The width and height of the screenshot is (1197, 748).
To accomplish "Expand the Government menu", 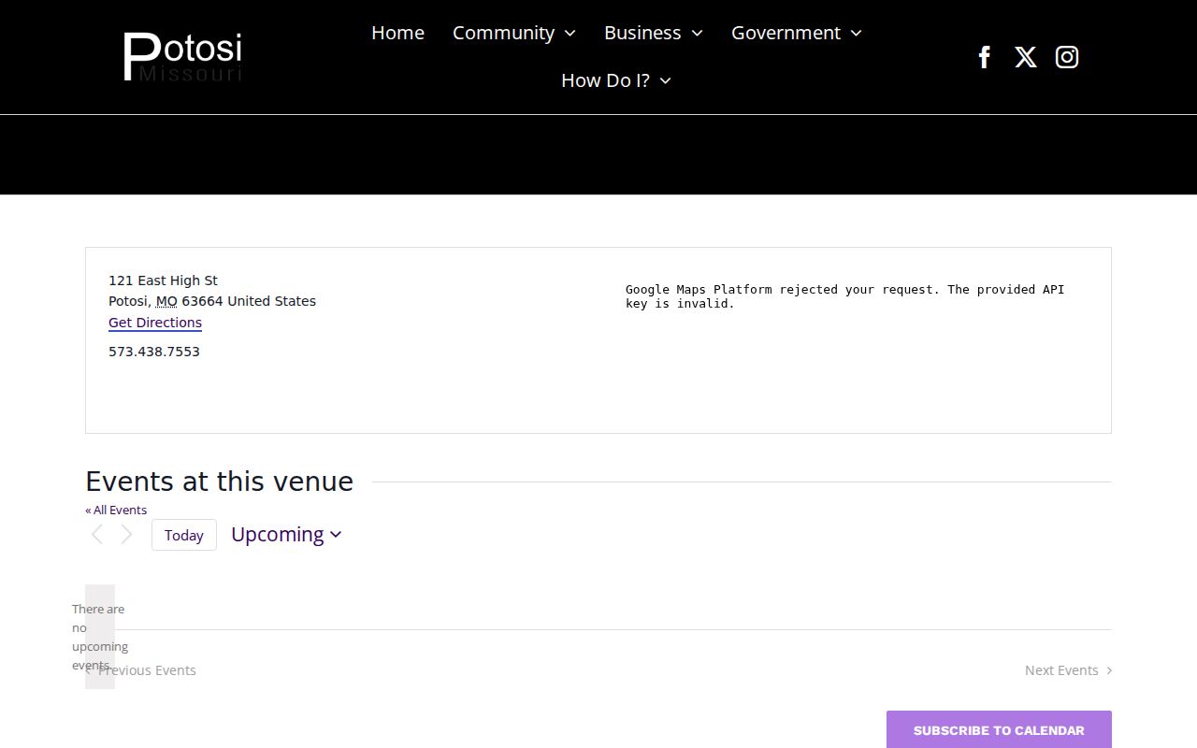I will (797, 33).
